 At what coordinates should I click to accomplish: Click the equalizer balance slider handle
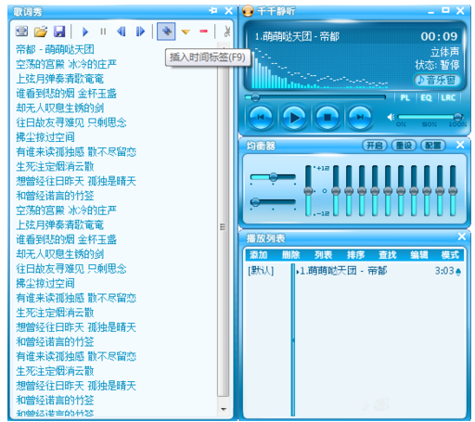(274, 177)
